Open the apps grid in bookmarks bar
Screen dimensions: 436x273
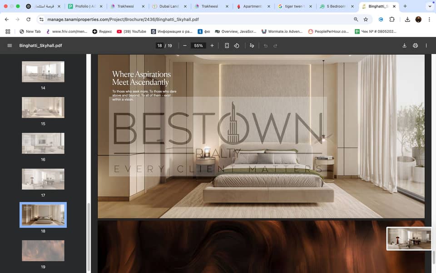coord(8,31)
